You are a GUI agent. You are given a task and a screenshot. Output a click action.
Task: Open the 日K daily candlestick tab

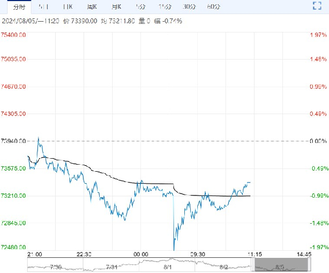[68, 6]
